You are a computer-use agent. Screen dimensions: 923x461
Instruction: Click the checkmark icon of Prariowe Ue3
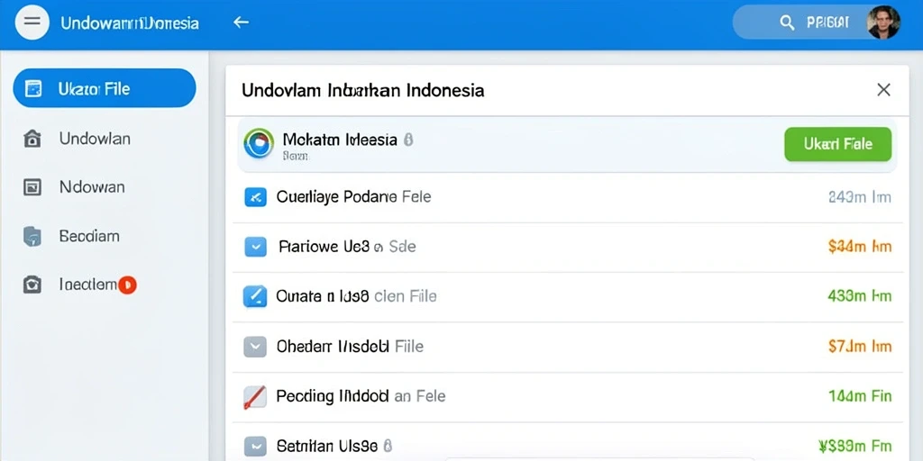point(255,247)
